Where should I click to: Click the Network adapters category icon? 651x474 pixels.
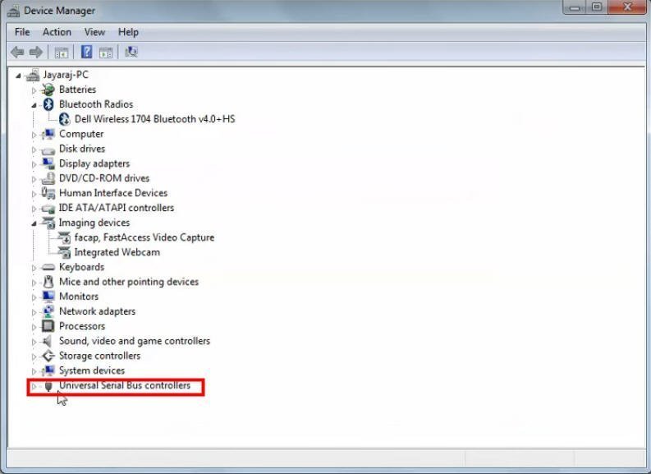pyautogui.click(x=48, y=311)
